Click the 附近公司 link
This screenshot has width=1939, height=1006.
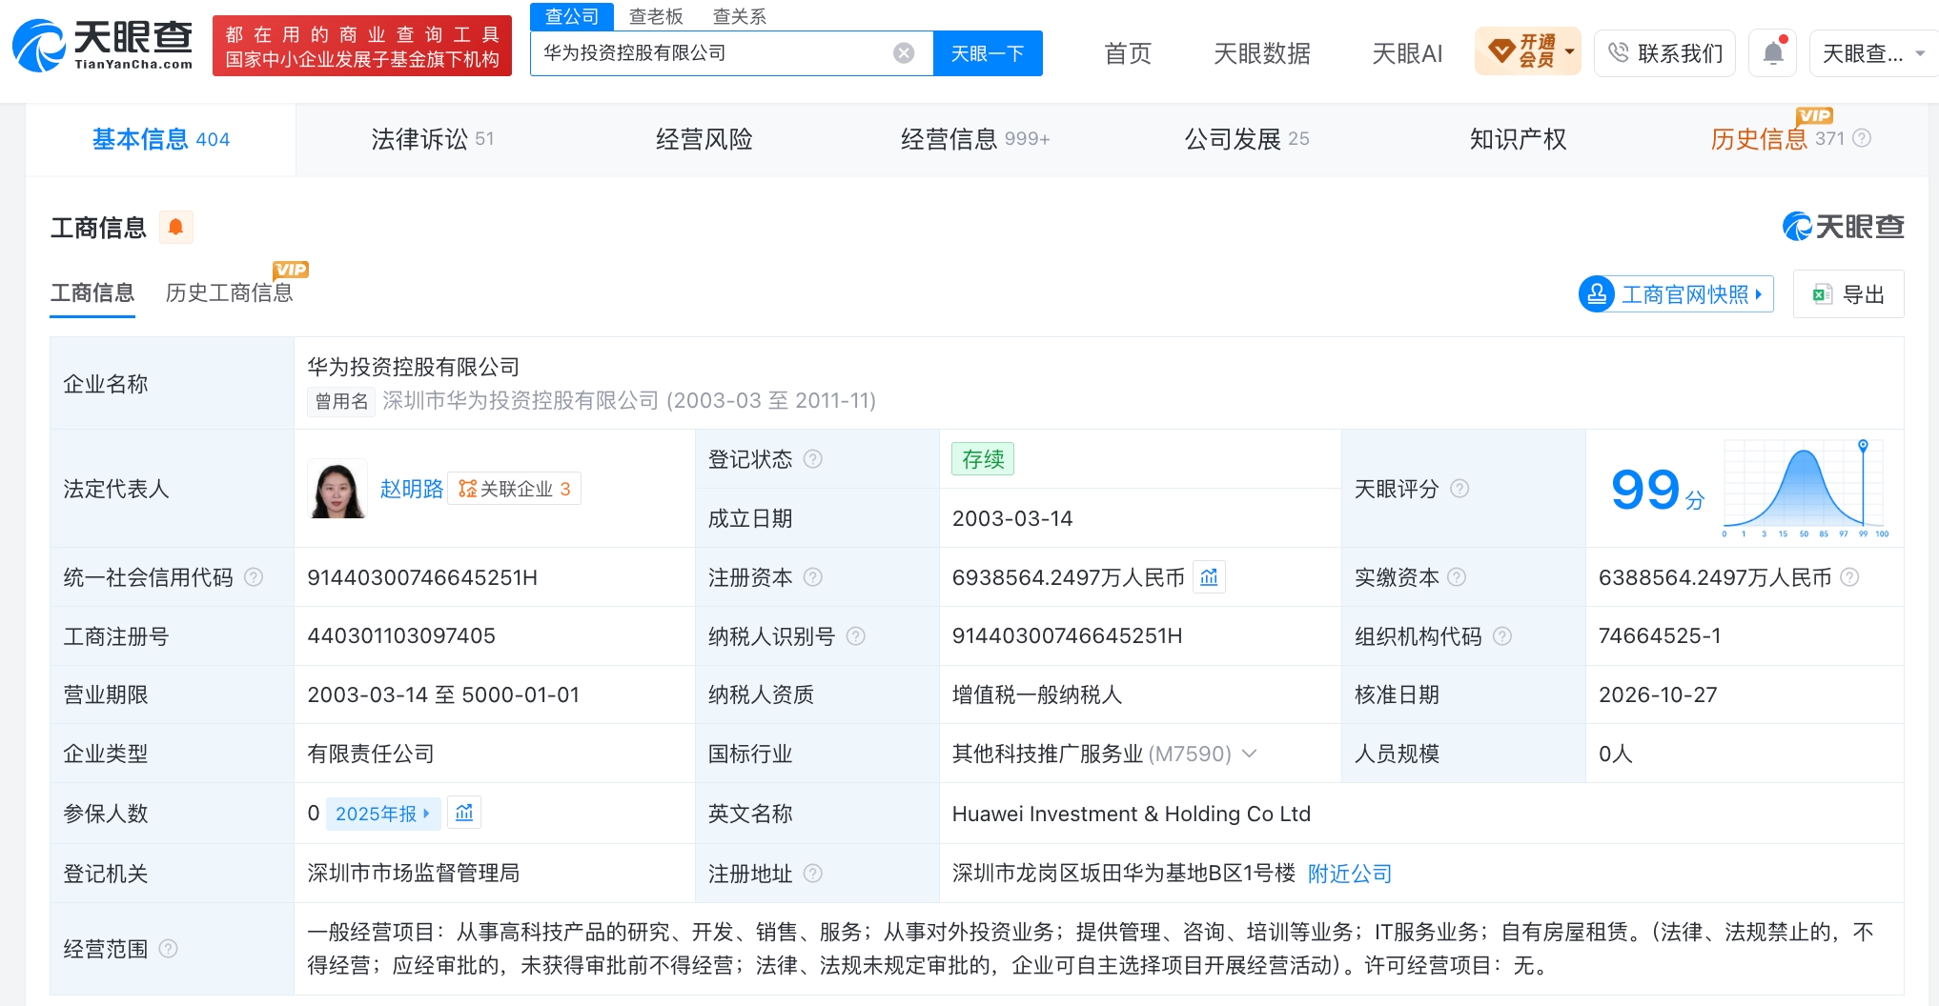pos(1349,874)
